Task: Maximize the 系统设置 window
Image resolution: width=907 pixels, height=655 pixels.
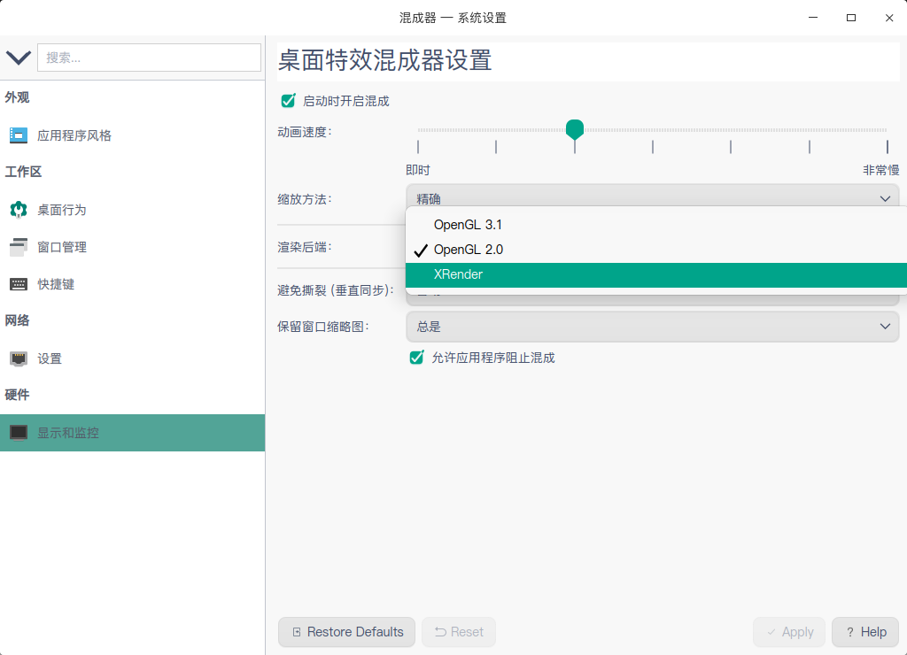Action: pos(851,18)
